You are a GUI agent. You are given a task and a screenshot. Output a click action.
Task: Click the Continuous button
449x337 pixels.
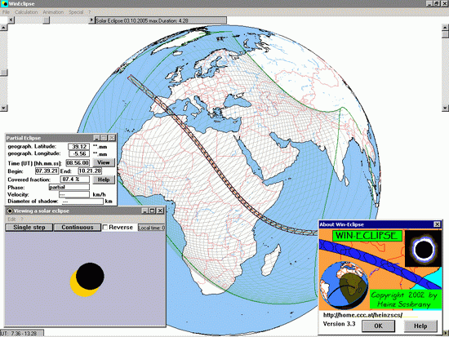point(78,228)
